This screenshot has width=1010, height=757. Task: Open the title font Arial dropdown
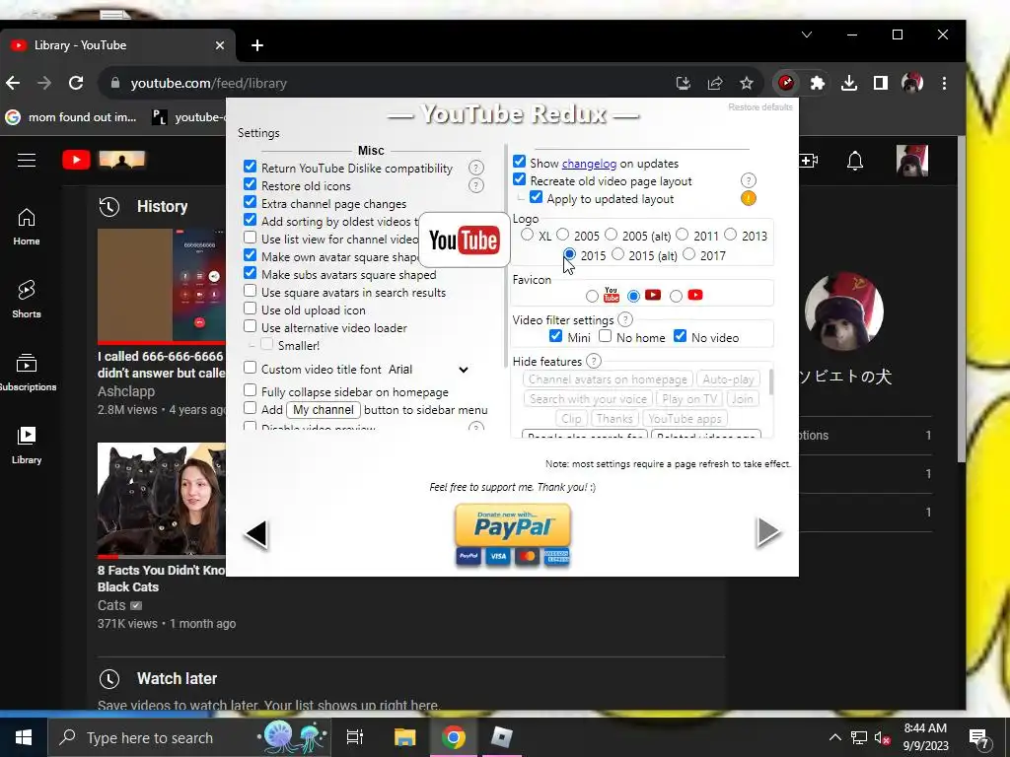point(428,370)
